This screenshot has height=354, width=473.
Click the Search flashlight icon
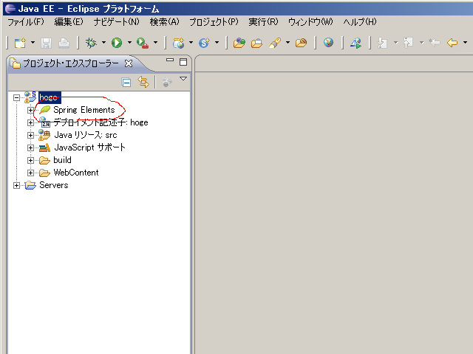(x=275, y=43)
